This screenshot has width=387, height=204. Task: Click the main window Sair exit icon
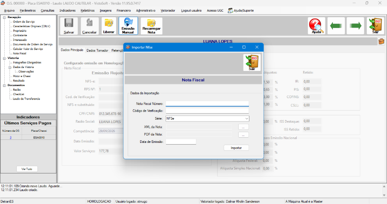coord(375,26)
